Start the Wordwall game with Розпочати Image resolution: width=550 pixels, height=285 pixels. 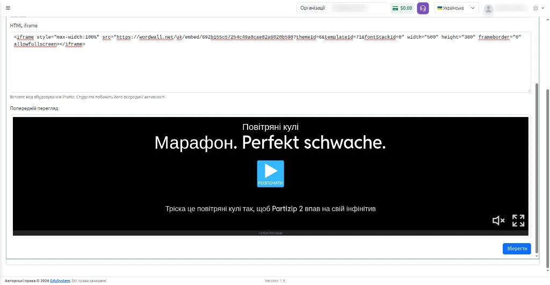click(271, 174)
